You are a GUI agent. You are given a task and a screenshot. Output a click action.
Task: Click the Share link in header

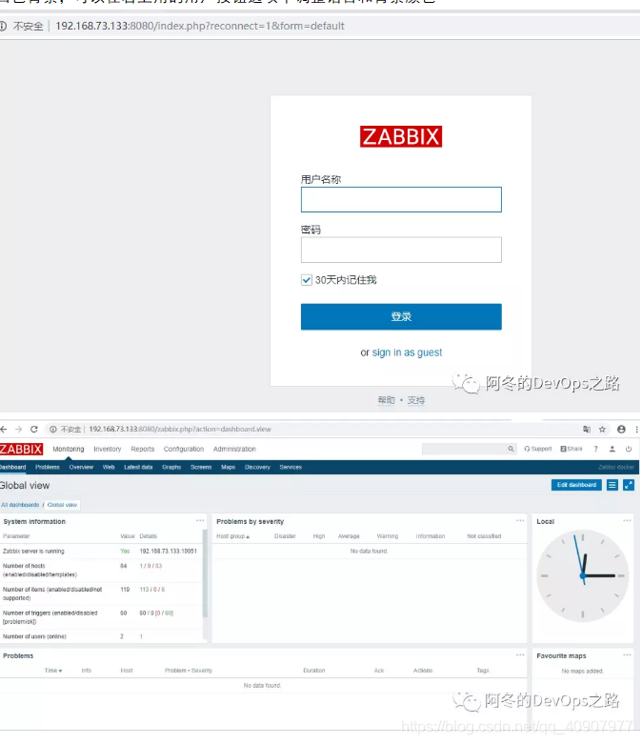coord(572,449)
